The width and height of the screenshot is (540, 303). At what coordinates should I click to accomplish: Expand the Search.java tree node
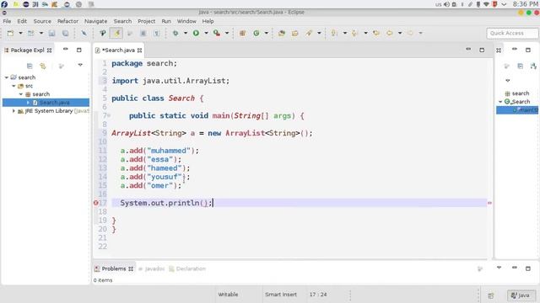coord(28,103)
